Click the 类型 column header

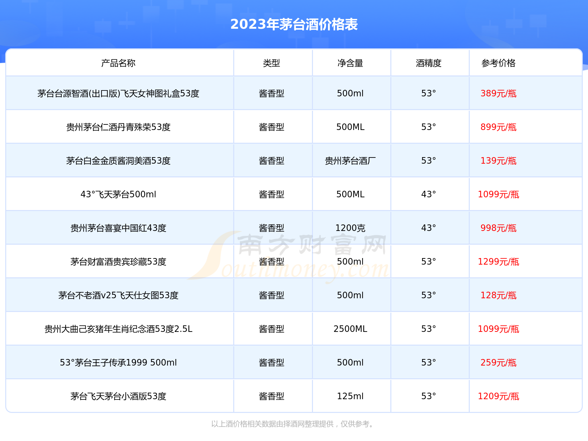point(271,63)
